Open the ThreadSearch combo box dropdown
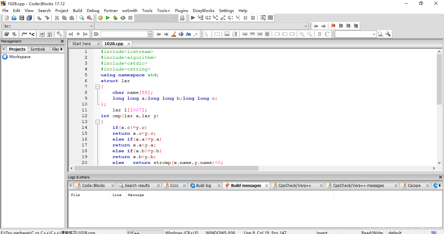The image size is (444, 234). (x=374, y=34)
